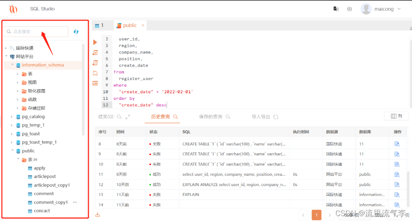Screen dimensions: 412x221
Task: Click the run-selected script icon below play
Action: 95,52
